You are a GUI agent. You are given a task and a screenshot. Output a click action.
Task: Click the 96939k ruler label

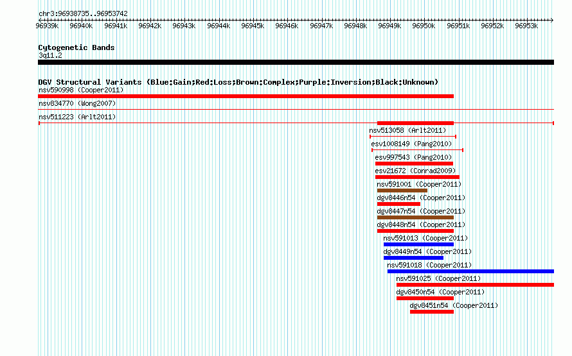[47, 26]
